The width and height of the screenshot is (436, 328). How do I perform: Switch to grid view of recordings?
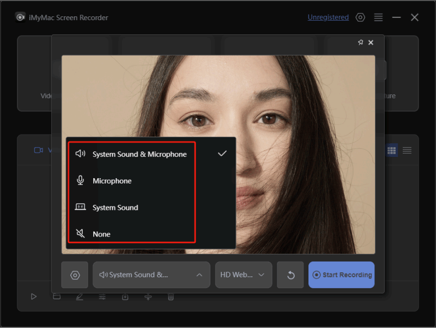pos(391,150)
